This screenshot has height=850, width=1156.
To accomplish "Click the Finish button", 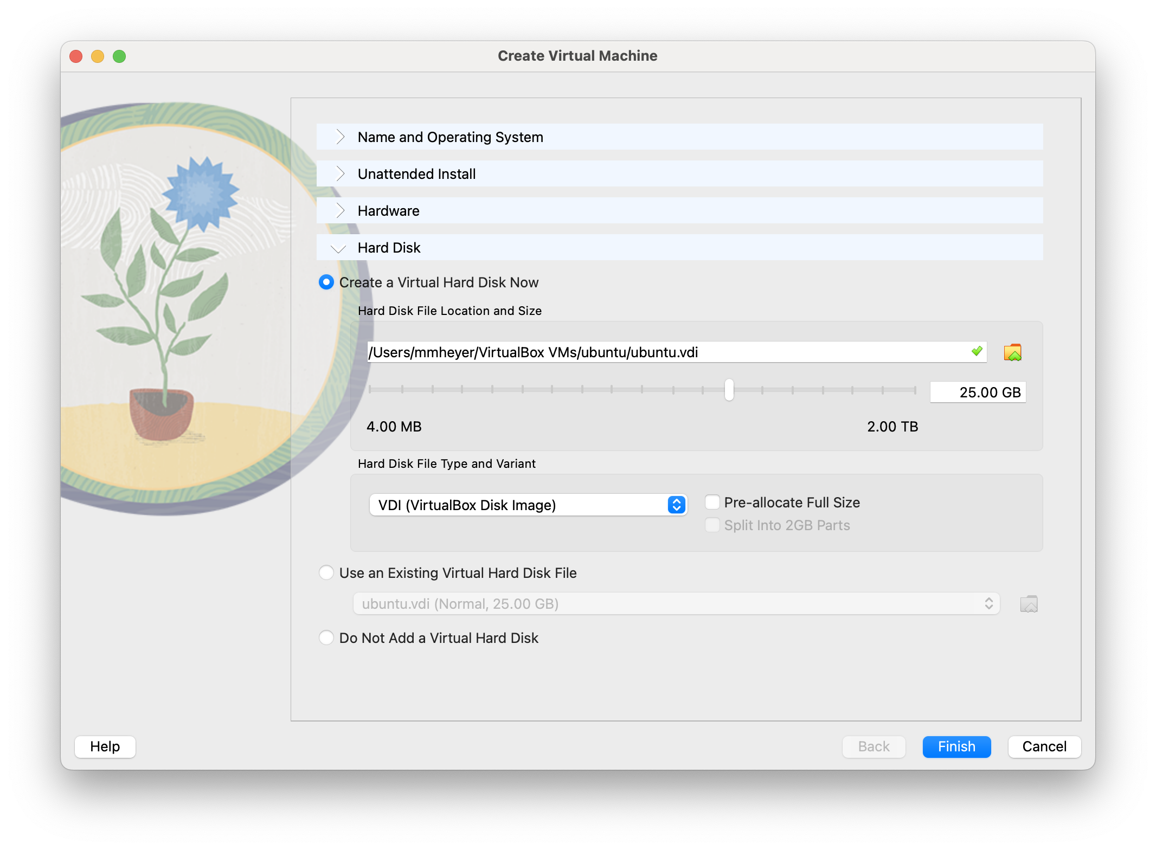I will pyautogui.click(x=956, y=746).
